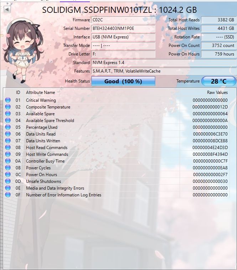Select Number of Error Information Log Entries

63,195
